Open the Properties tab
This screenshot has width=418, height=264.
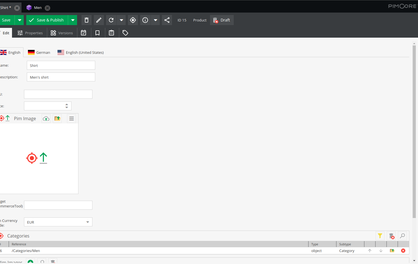[30, 33]
